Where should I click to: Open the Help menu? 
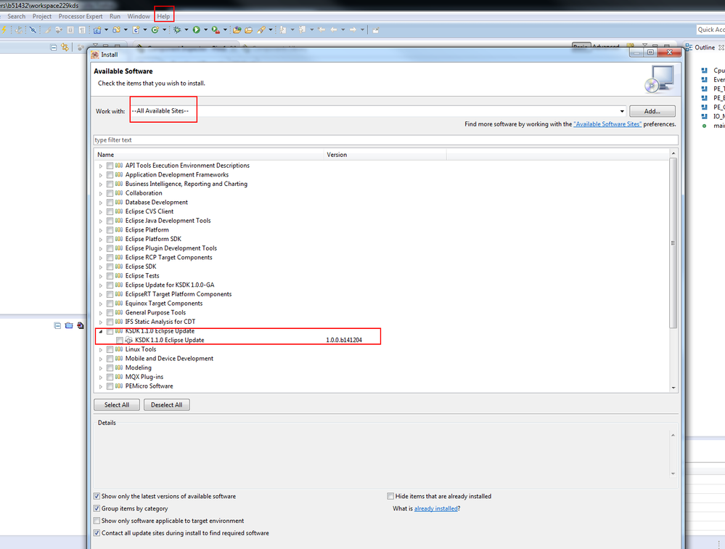click(163, 16)
